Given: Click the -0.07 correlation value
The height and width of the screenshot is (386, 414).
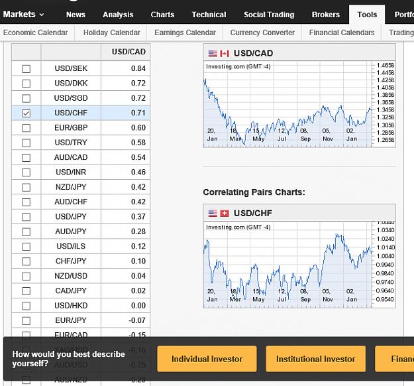Looking at the screenshot, I should [x=137, y=320].
